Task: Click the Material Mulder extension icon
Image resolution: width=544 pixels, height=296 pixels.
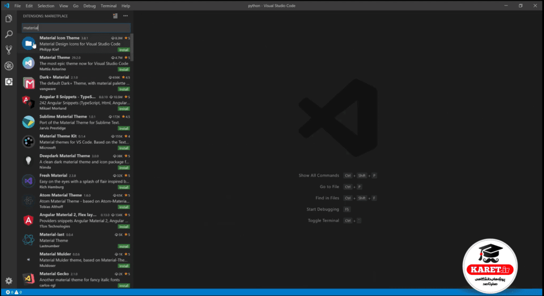Action: tap(29, 259)
